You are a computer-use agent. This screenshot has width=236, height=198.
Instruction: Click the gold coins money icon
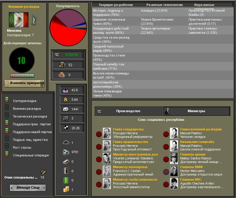click(66, 189)
